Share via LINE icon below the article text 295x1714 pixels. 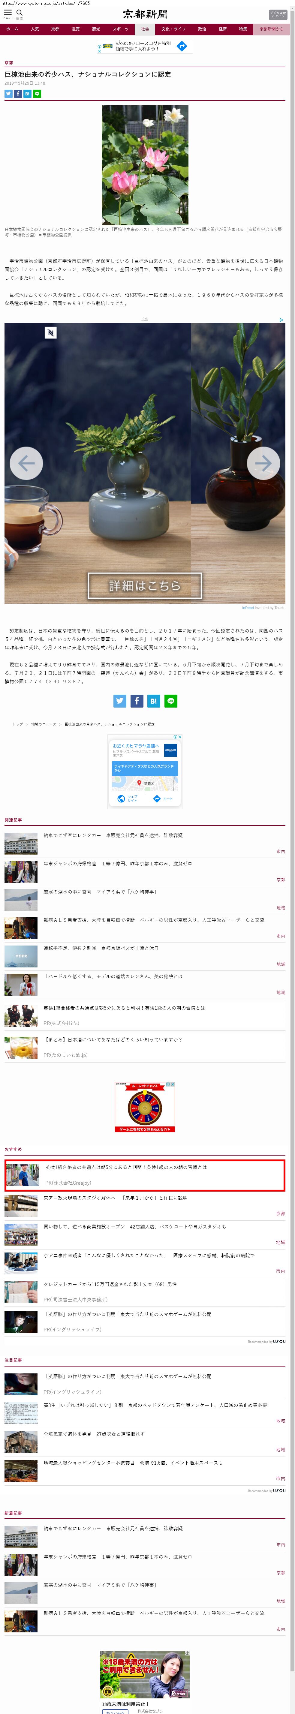tap(170, 701)
